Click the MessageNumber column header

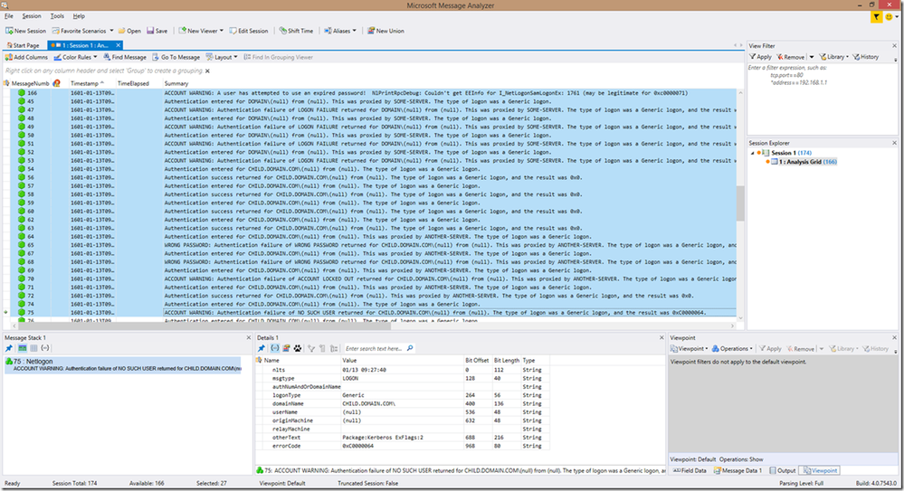coord(30,83)
